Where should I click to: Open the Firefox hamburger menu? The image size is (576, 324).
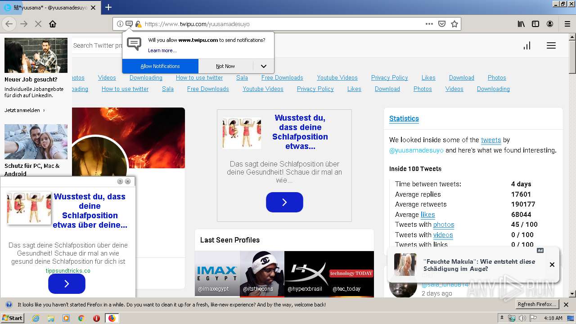coord(567,24)
